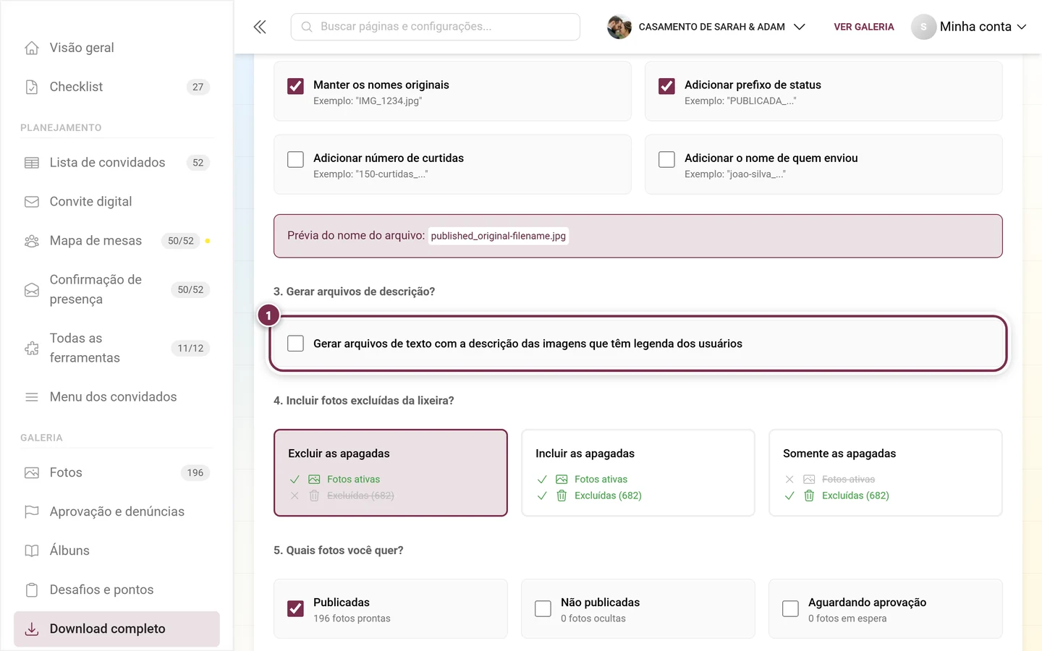Open Lista de convidados page

click(117, 163)
